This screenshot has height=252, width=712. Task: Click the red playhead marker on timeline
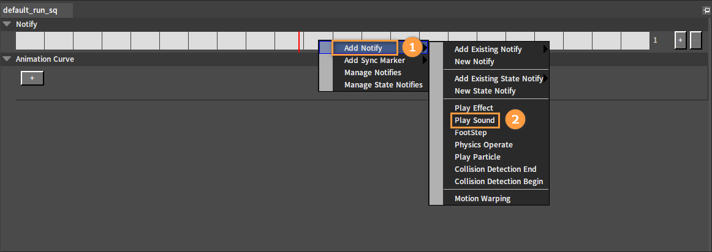coord(299,40)
